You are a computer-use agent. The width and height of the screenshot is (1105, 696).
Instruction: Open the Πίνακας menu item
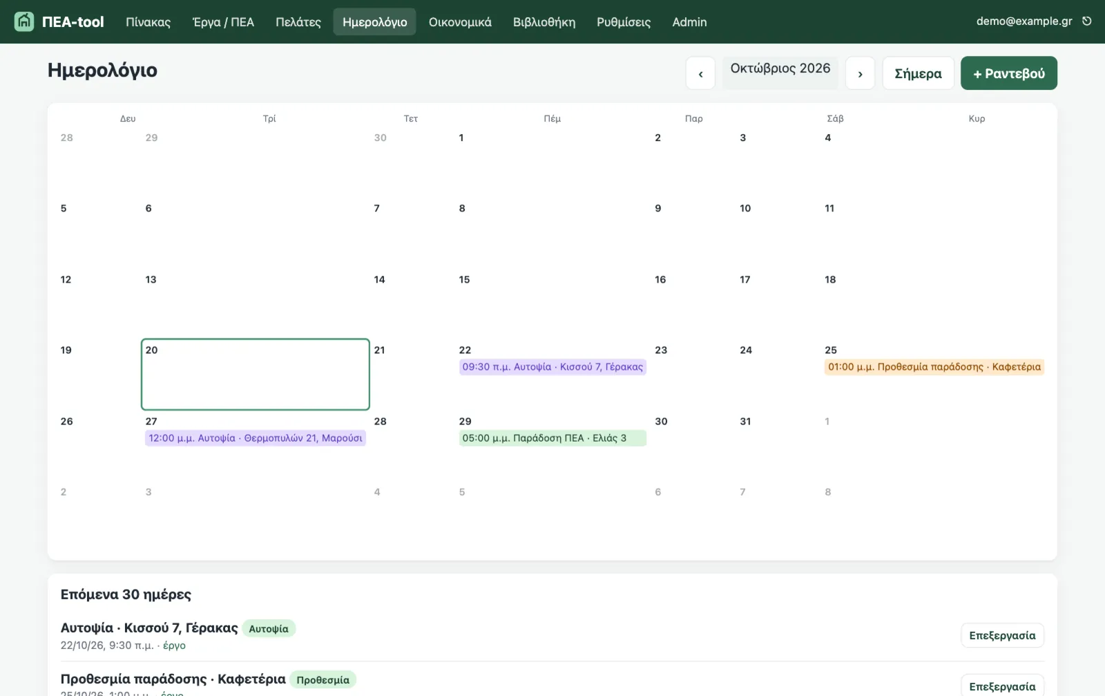(x=148, y=22)
